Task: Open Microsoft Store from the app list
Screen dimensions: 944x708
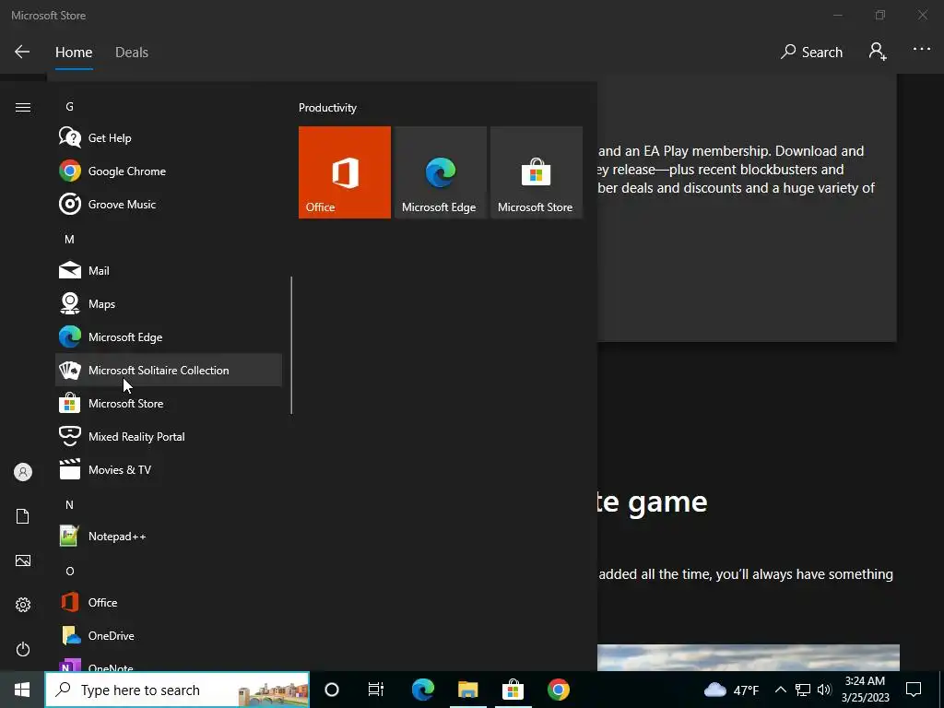Action: click(169, 403)
